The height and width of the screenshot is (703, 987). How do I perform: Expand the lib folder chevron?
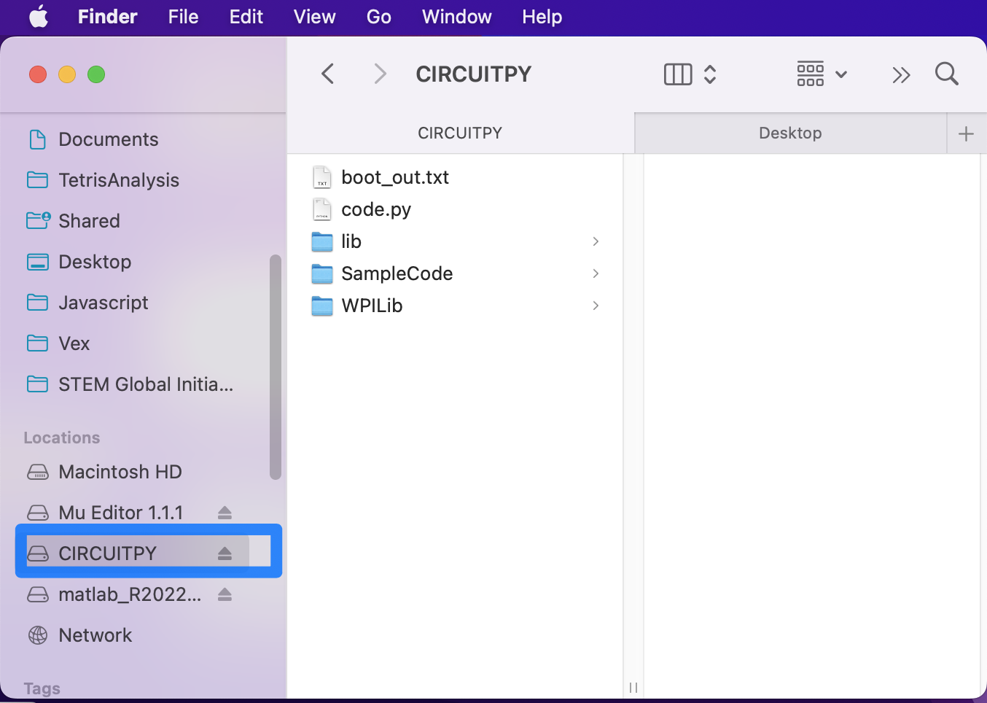click(596, 241)
